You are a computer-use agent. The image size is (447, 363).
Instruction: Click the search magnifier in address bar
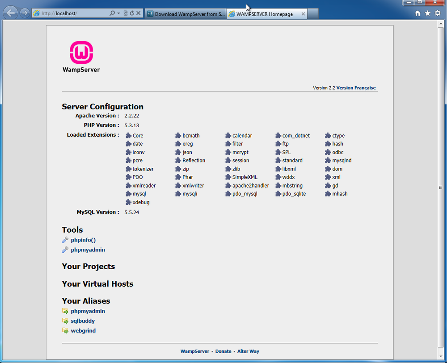112,13
